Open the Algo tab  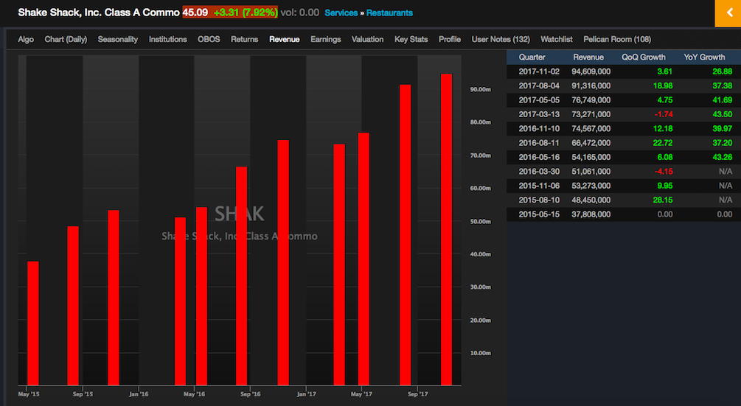coord(26,39)
